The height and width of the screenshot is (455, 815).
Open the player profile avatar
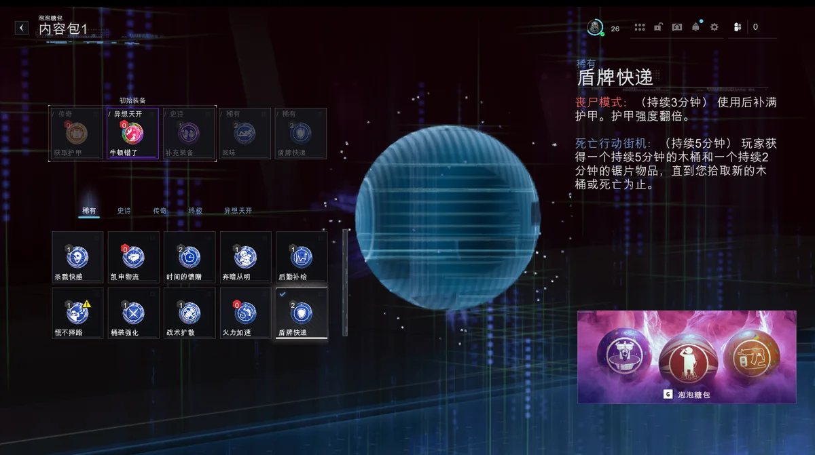tap(595, 27)
